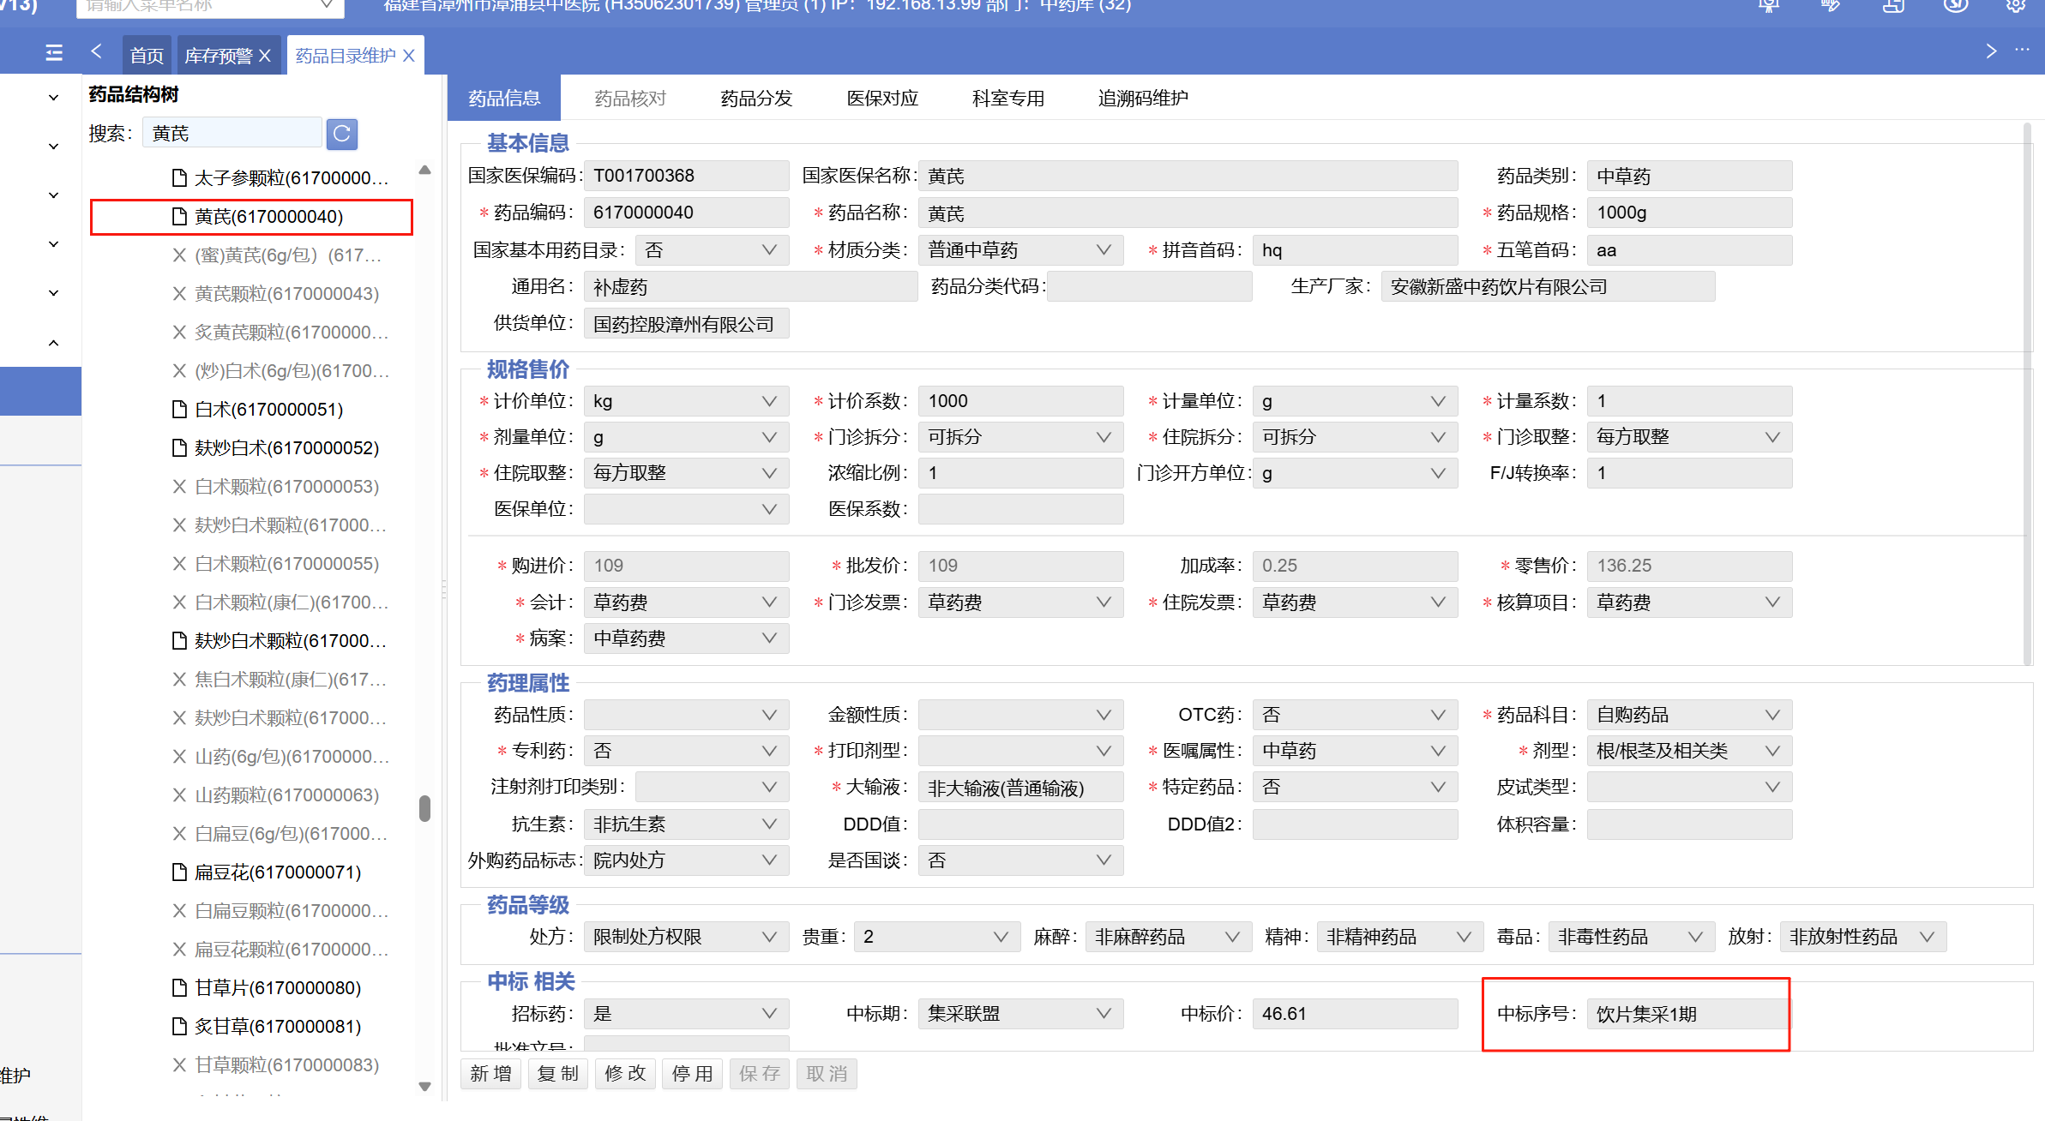Screen dimensions: 2045x1121
Task: Expand the 计价单位 dropdown
Action: pyautogui.click(x=769, y=401)
